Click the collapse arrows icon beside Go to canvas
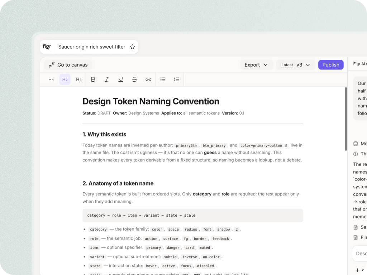 [x=52, y=65]
